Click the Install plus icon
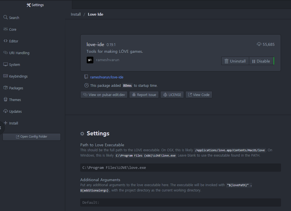291x211 pixels. [x=6, y=123]
